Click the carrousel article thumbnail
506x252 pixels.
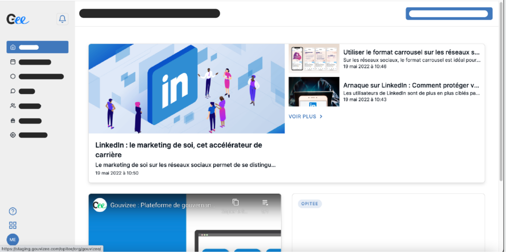pyautogui.click(x=314, y=58)
